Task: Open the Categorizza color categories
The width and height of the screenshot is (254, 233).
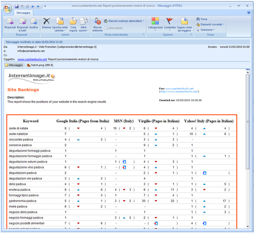Action: [x=155, y=24]
